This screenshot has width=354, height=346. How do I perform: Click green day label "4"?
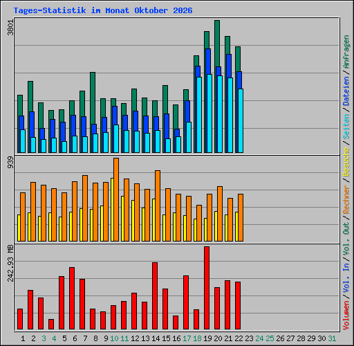[x=54, y=338]
